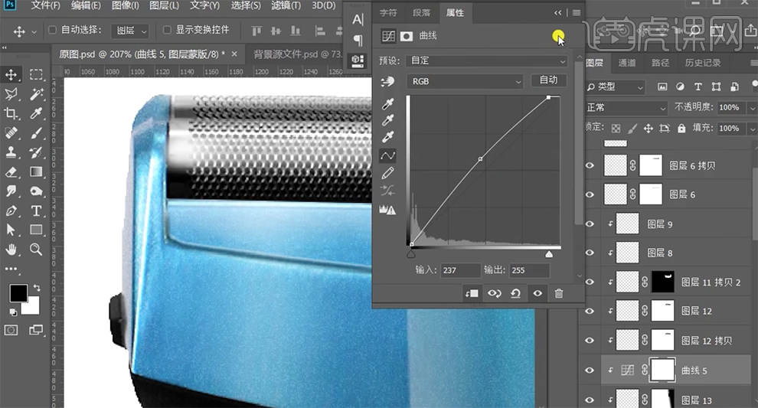Select the History Brush tool
758x408 pixels.
(x=36, y=152)
